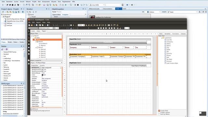
Task: Open the Linux 64 Bit platform dropdown
Action: point(104,5)
